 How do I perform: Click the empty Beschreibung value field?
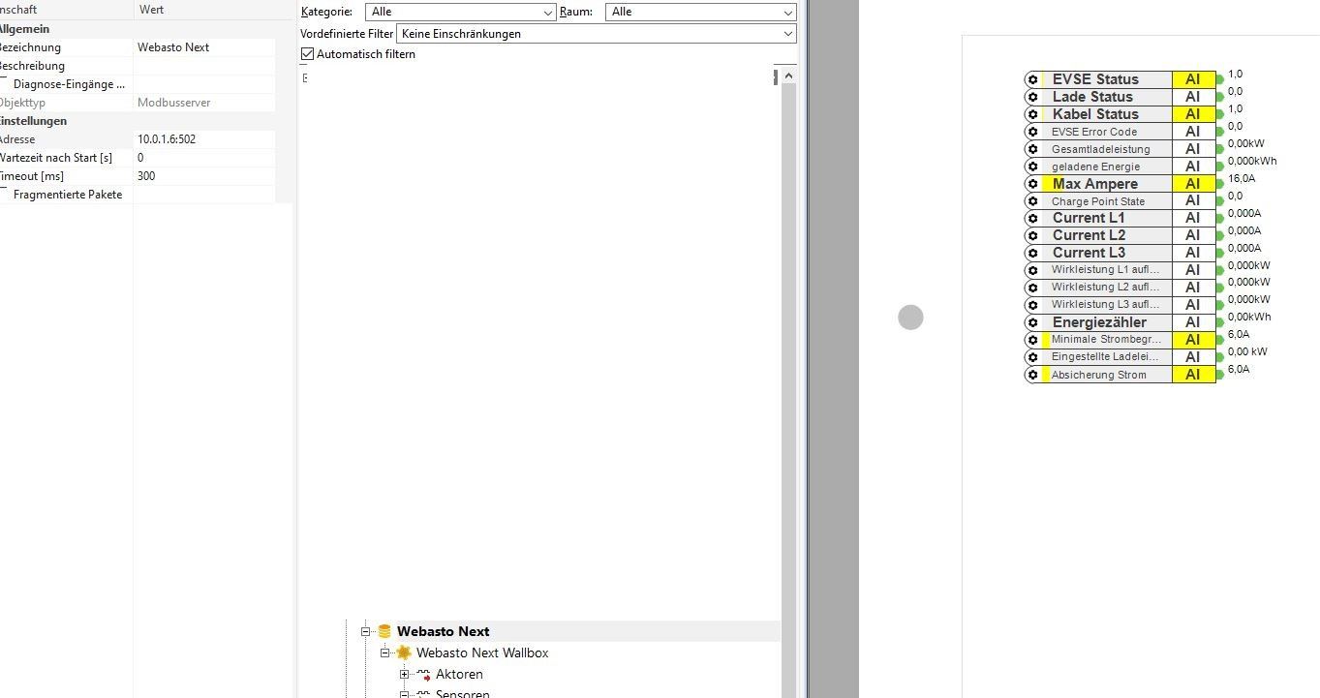[205, 66]
